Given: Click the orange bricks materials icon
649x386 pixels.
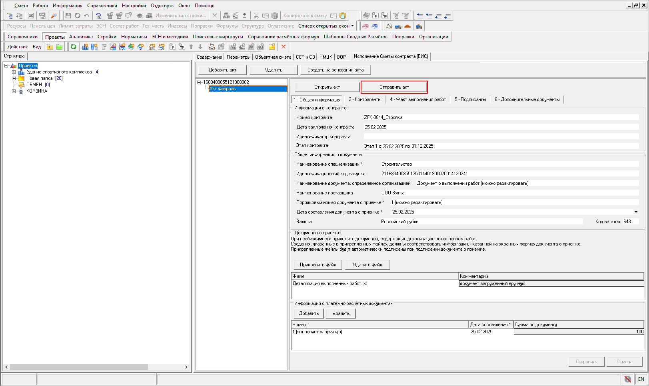Looking at the screenshot, I should coord(407,26).
